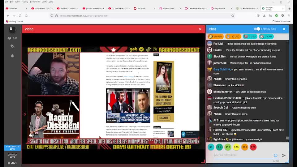This screenshot has width=297, height=167.
Task: Open tracking protection shield in address bar
Action: (52, 16)
